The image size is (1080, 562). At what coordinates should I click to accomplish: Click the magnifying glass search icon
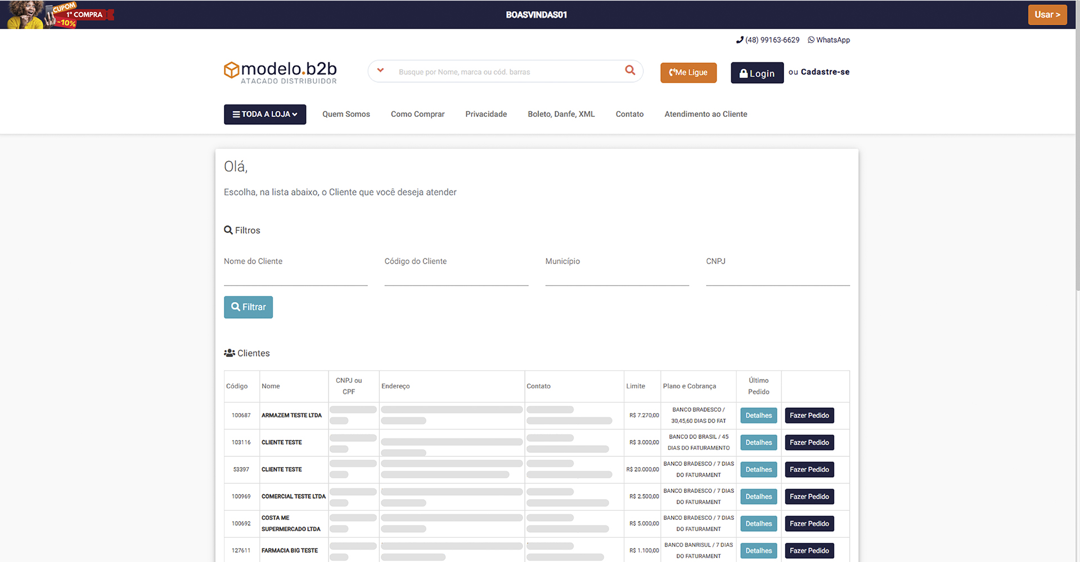click(630, 71)
